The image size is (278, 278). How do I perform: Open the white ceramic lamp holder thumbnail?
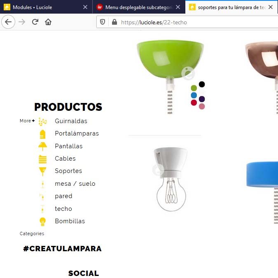tap(171, 179)
